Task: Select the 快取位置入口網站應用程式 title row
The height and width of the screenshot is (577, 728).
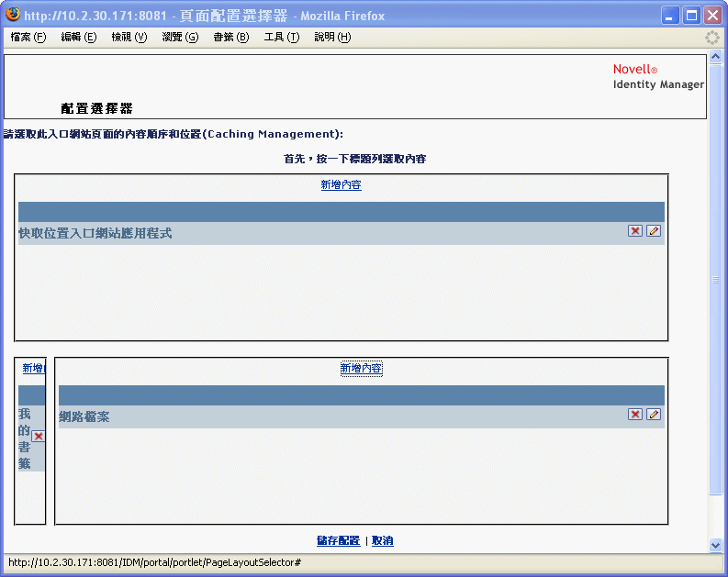Action: pyautogui.click(x=342, y=233)
